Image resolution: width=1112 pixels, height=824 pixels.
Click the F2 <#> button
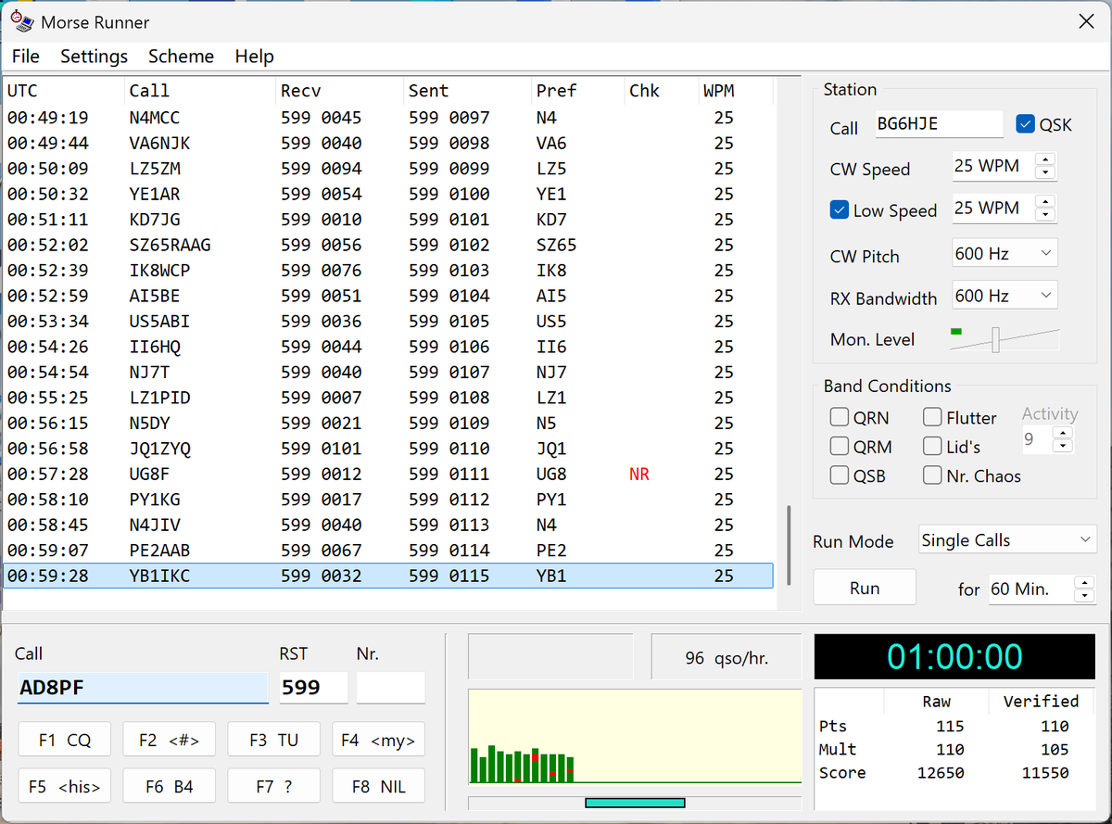pos(170,740)
